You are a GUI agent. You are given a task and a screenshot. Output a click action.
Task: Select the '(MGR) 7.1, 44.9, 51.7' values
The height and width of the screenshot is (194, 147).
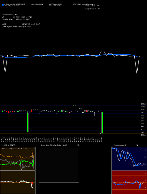(31, 24)
